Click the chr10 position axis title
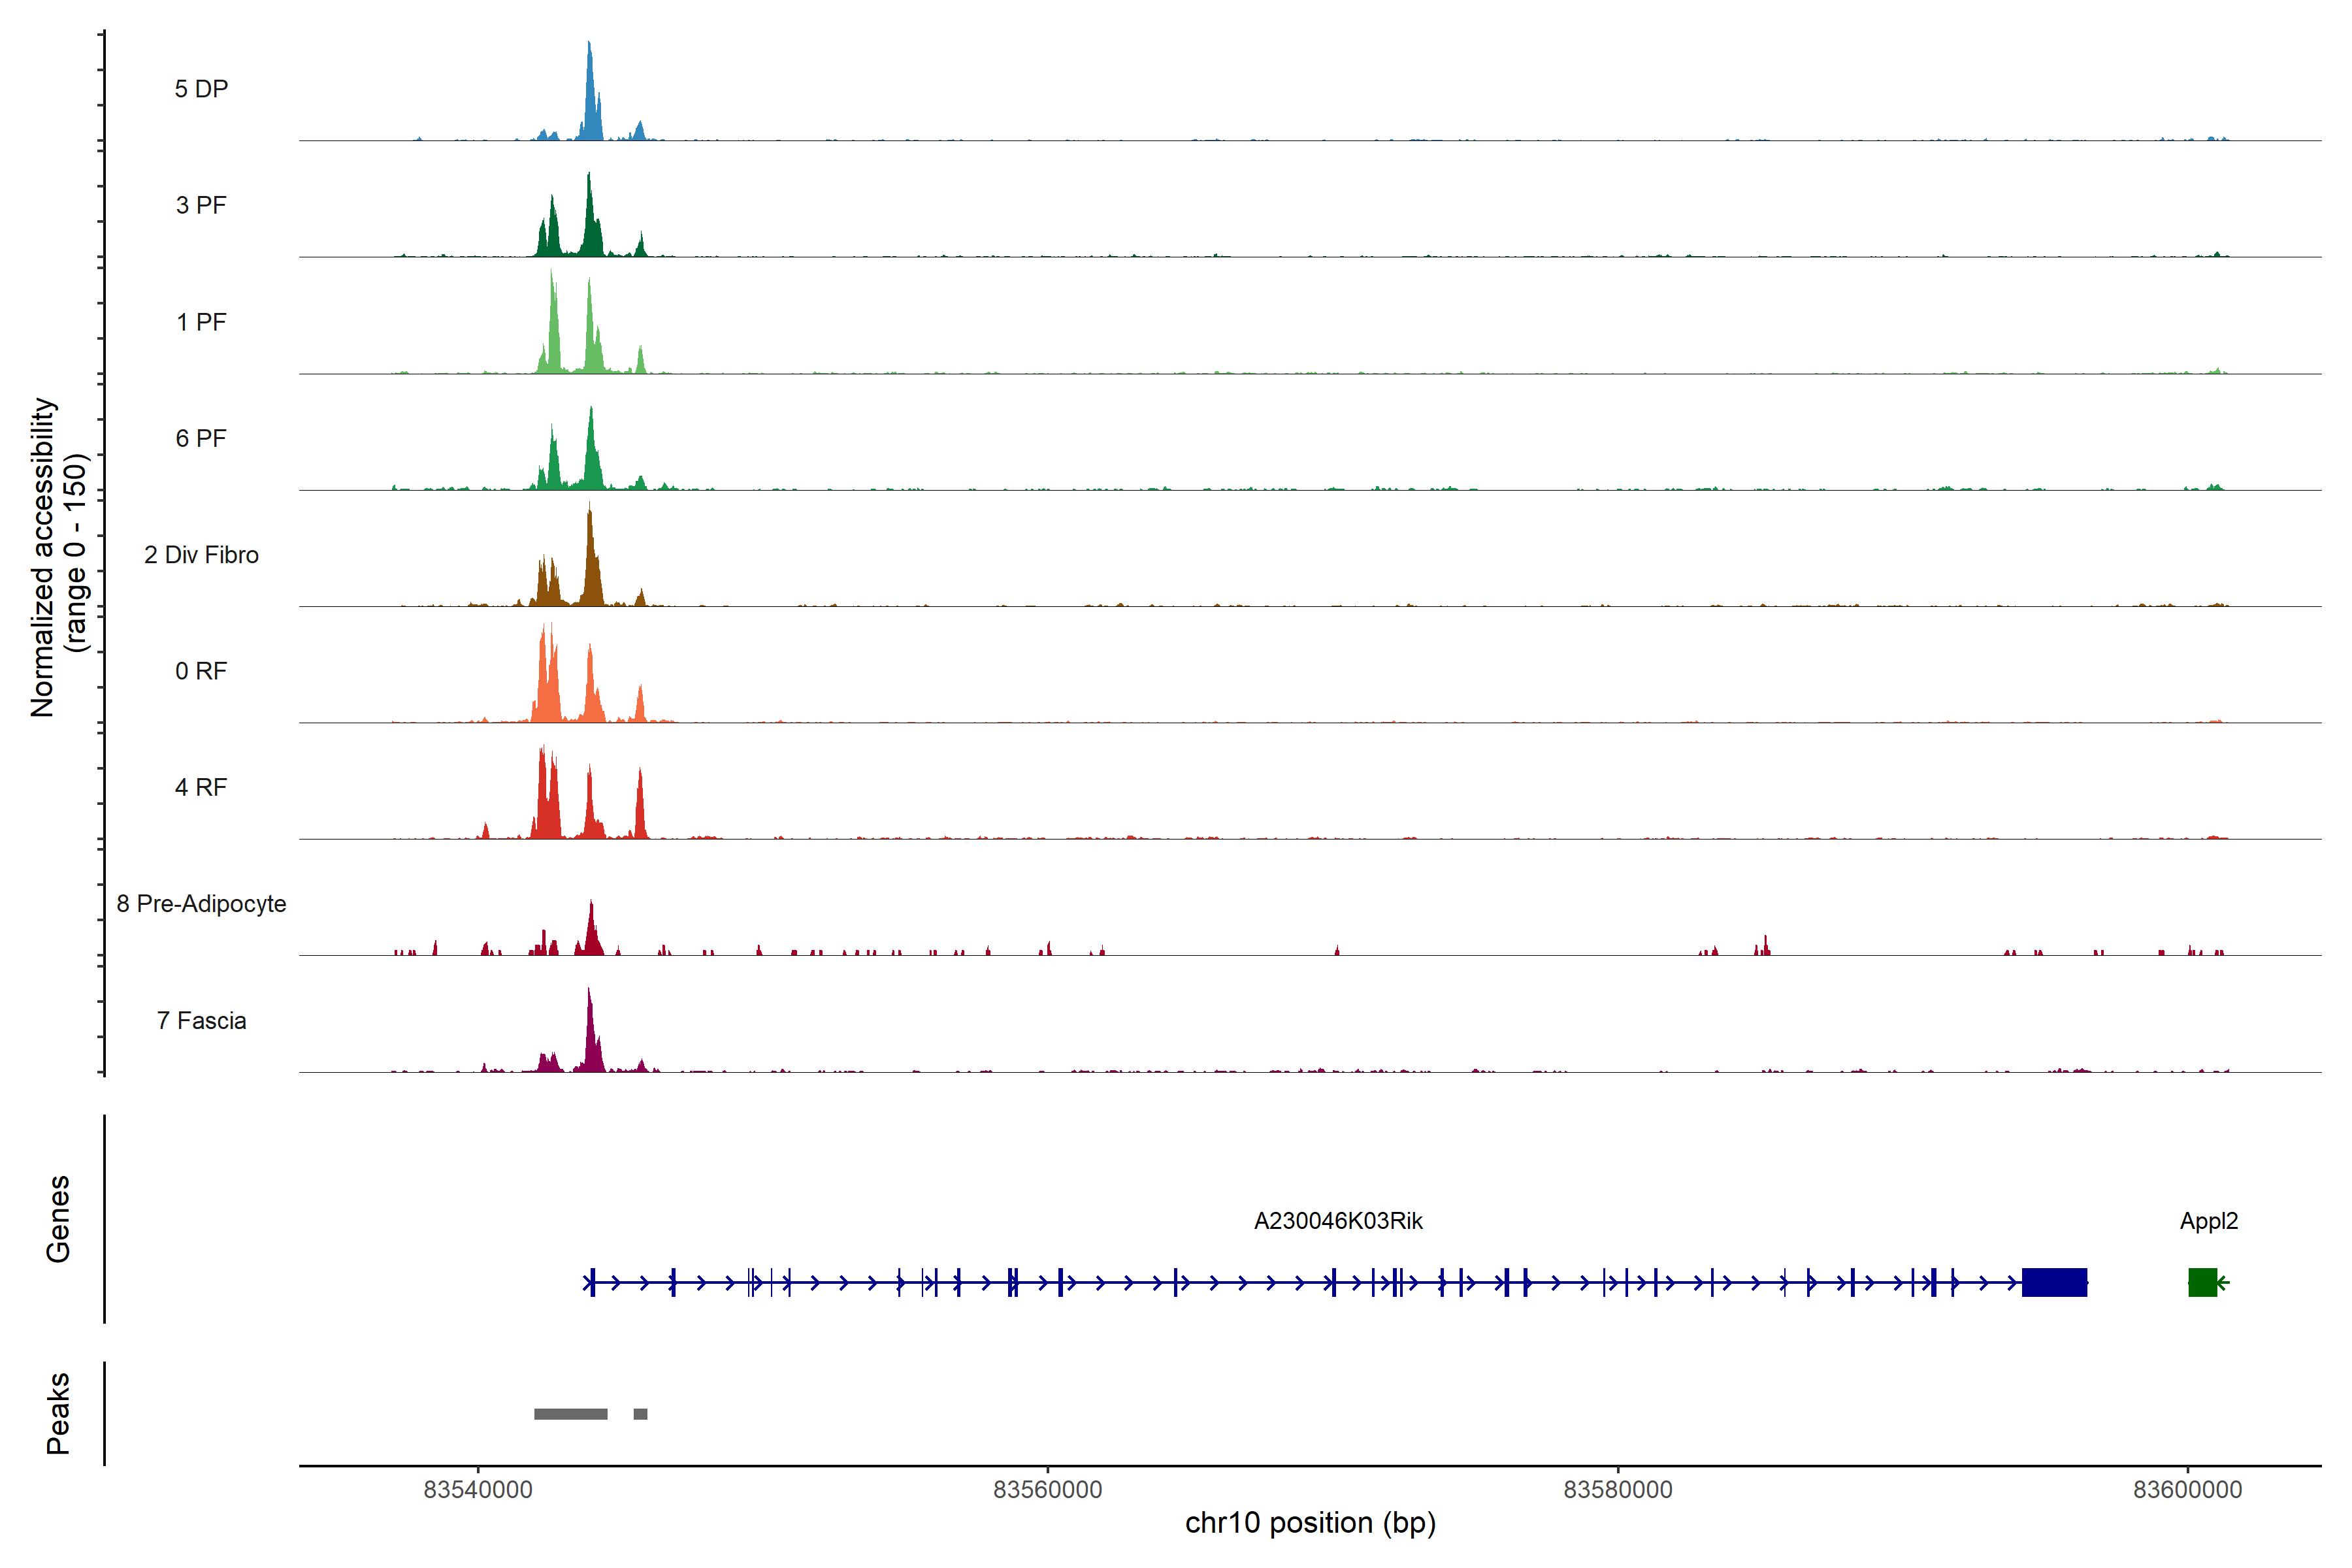The width and height of the screenshot is (2352, 1568). 1310,1523
